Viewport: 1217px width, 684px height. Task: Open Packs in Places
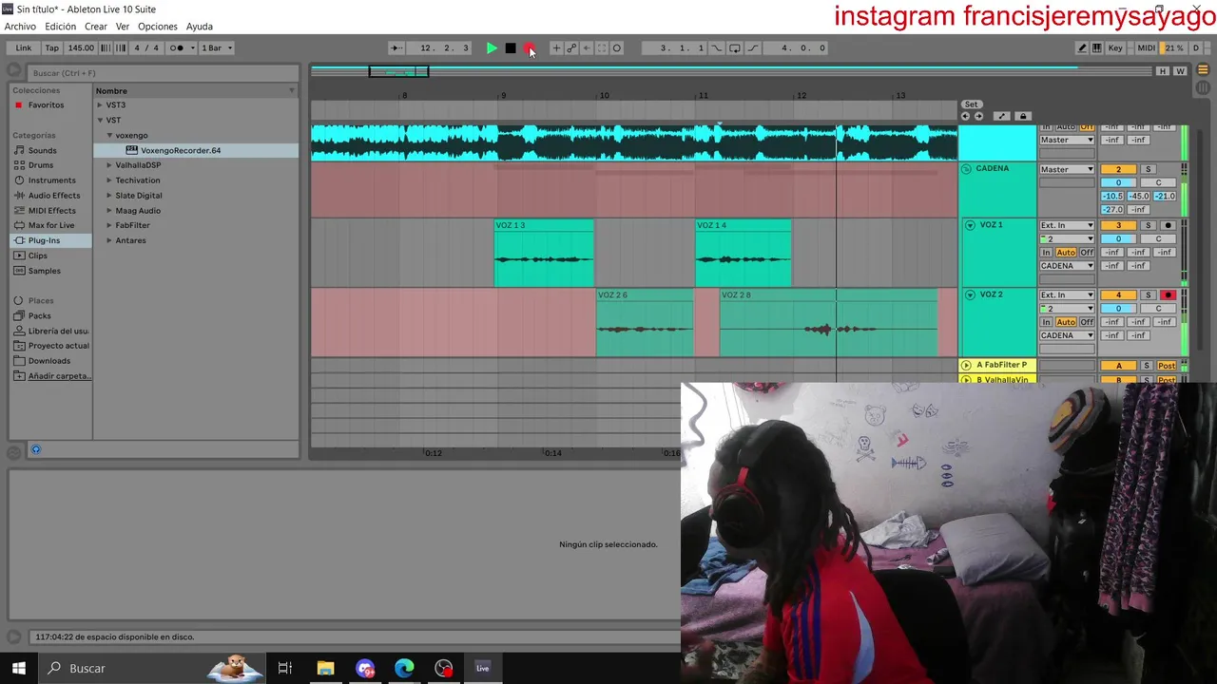coord(39,315)
